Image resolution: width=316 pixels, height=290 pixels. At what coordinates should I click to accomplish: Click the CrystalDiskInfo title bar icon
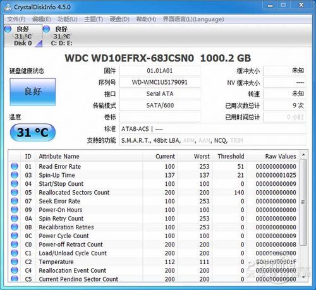point(8,7)
